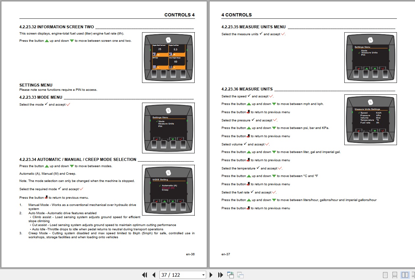Click 'move between psi, bar and KPa' line

coord(275,128)
